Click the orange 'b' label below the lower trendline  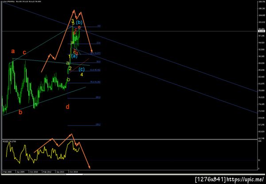[x=20, y=112]
